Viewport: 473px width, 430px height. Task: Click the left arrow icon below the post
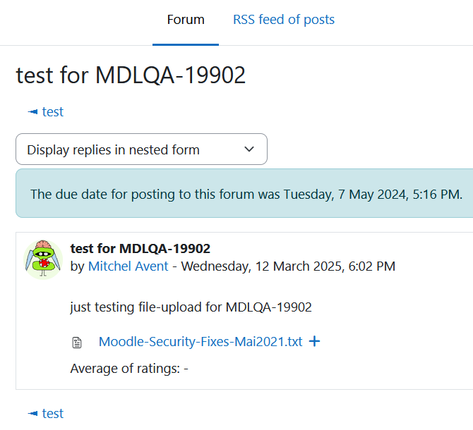tap(32, 414)
